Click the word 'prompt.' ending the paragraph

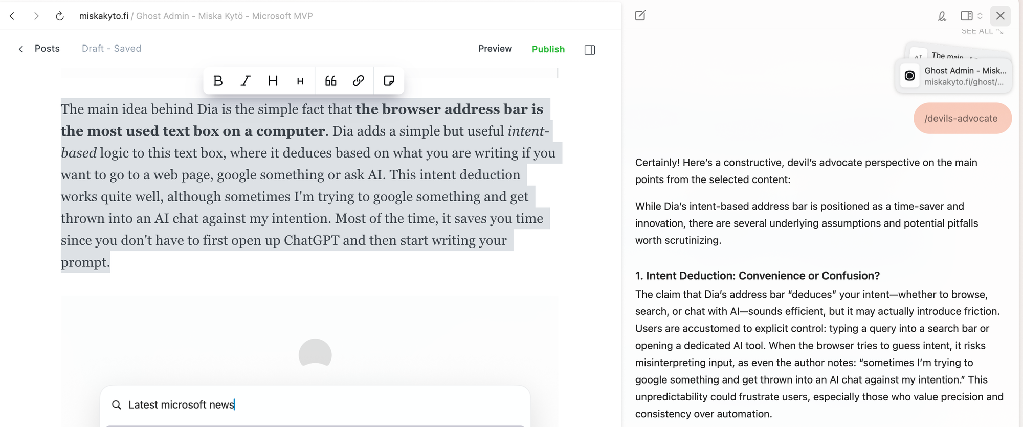(x=85, y=262)
